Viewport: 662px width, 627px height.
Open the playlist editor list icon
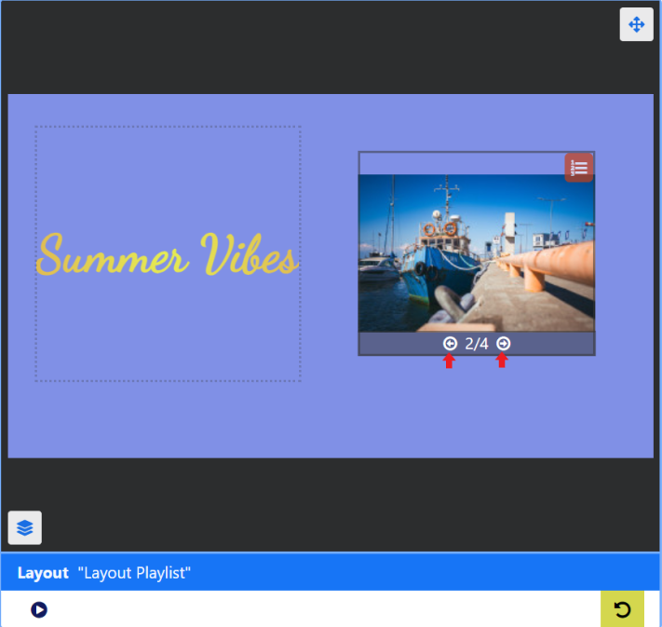point(579,168)
